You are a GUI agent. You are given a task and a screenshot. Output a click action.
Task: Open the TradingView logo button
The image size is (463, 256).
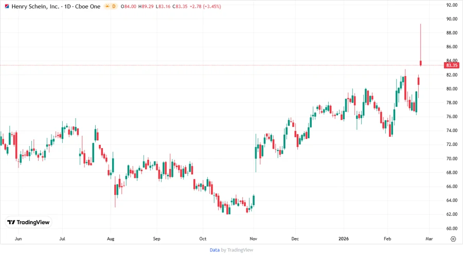tap(28, 223)
